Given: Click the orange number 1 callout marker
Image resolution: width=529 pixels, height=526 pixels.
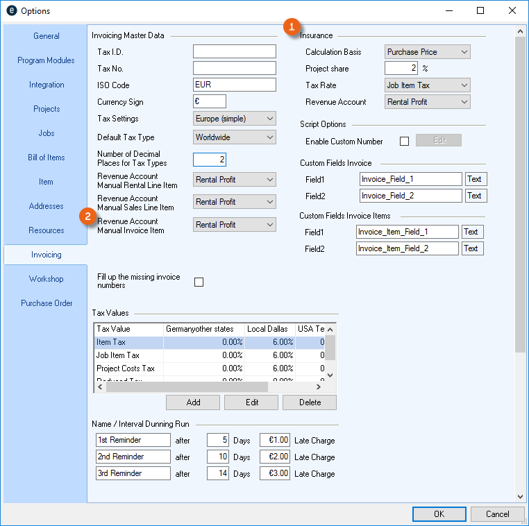Looking at the screenshot, I should pos(292,26).
